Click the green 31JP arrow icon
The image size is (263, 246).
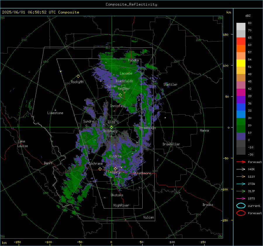point(241,191)
